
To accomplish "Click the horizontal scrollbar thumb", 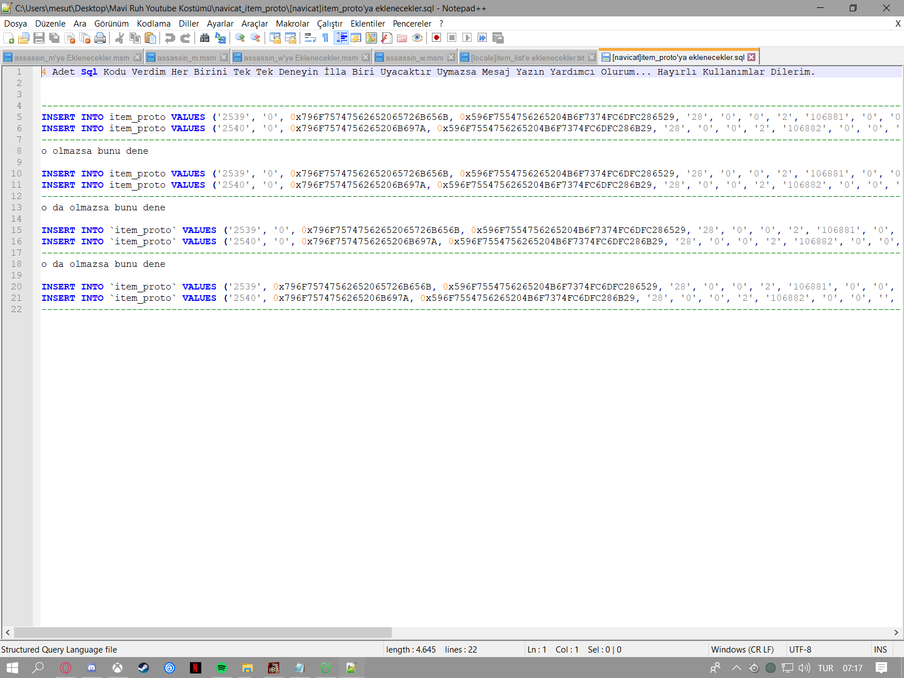I will click(x=202, y=632).
